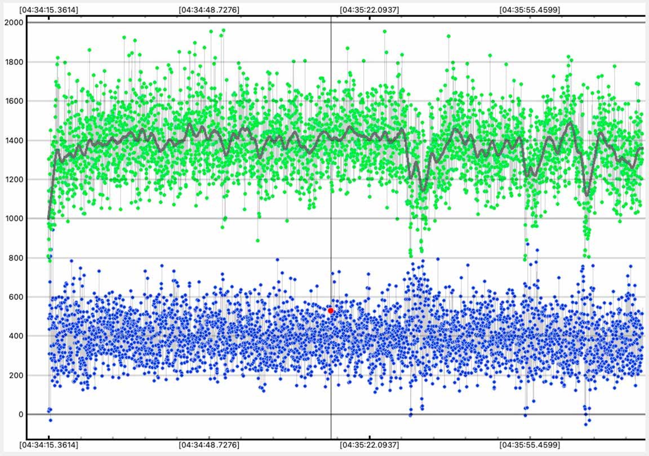Click the 2000 y-axis label
Image resolution: width=649 pixels, height=456 pixels.
13,23
